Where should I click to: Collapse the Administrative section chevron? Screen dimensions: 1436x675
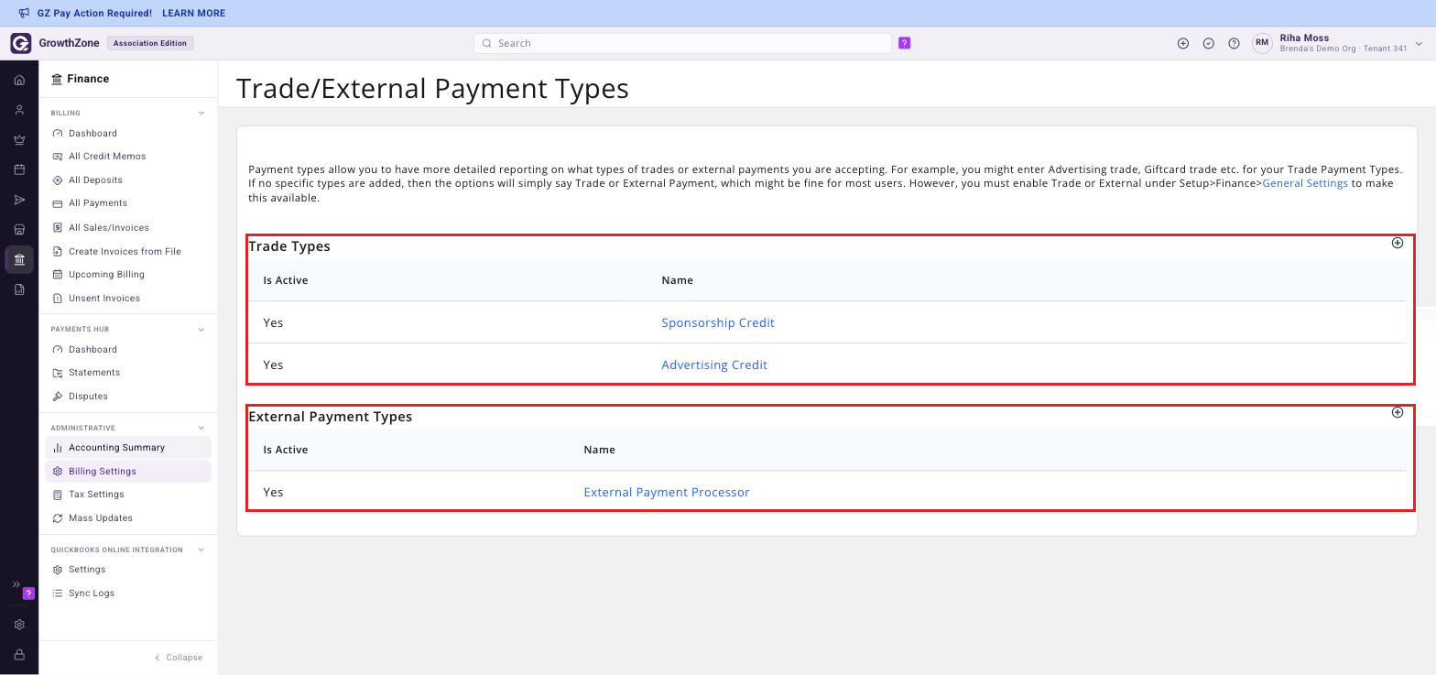click(201, 428)
